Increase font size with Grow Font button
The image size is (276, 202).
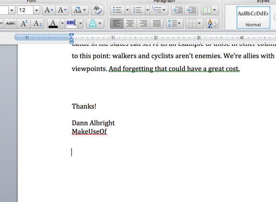[x=49, y=10]
